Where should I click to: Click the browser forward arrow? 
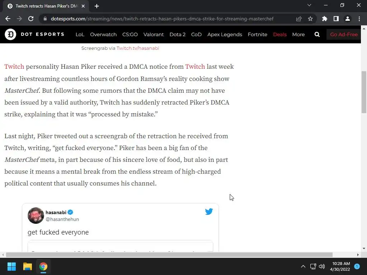pyautogui.click(x=19, y=19)
